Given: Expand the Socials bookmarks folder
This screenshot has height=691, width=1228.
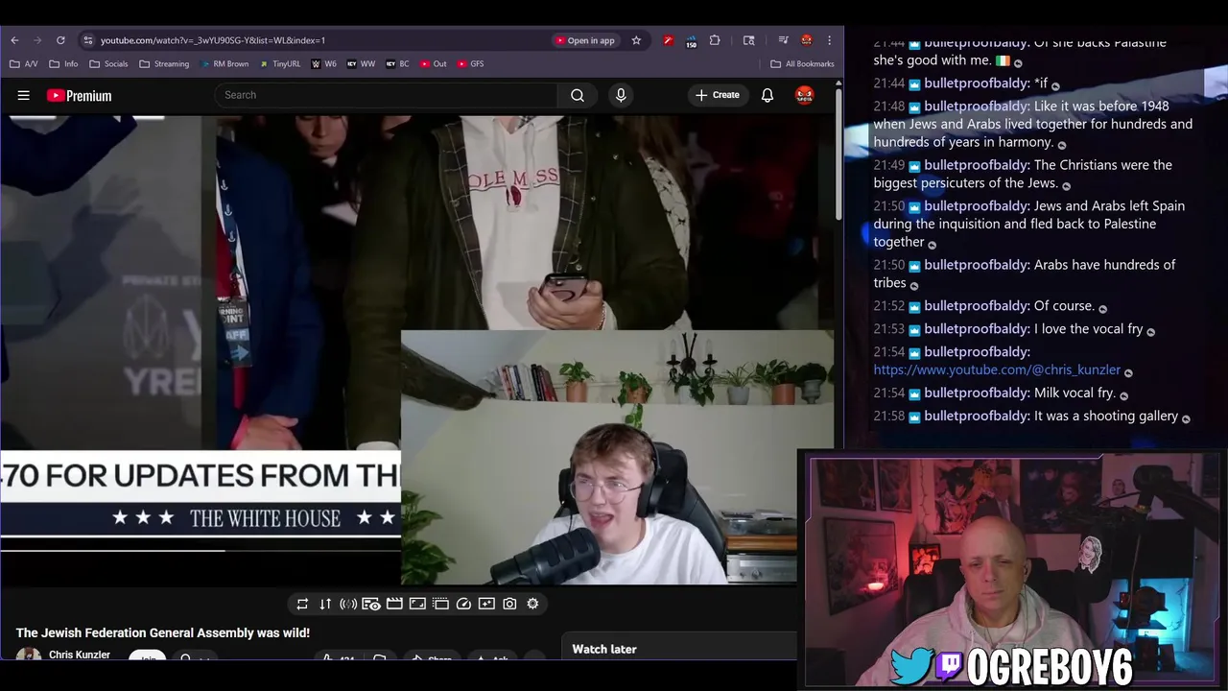Looking at the screenshot, I should point(107,64).
